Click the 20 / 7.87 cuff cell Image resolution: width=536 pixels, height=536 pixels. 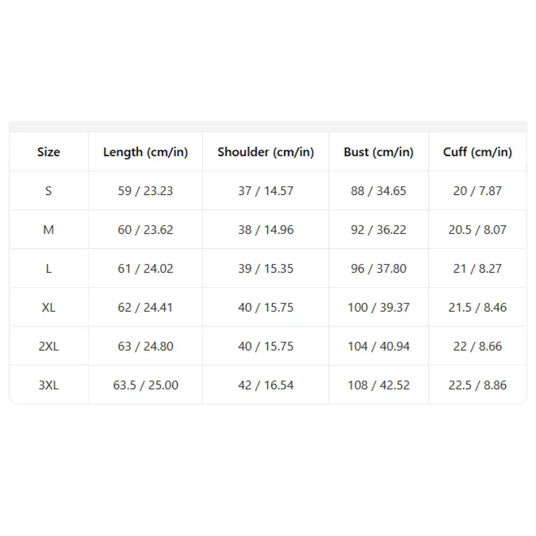pos(478,191)
